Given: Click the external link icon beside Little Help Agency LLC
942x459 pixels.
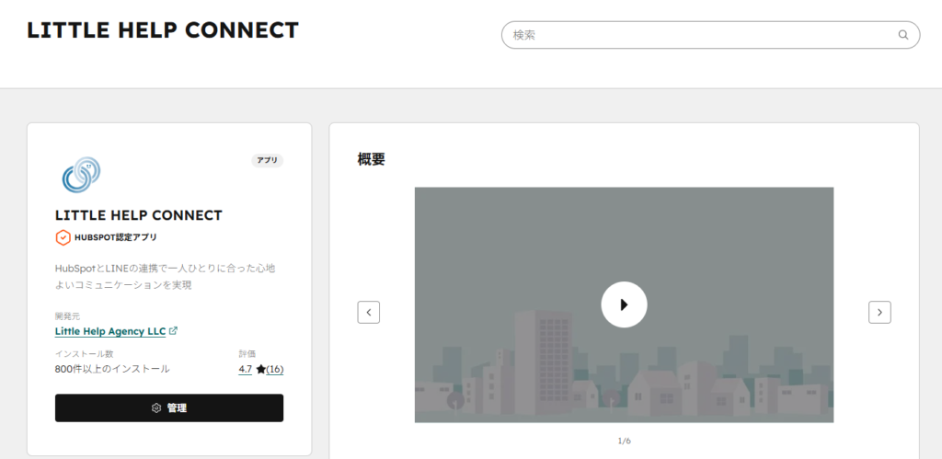Looking at the screenshot, I should tap(174, 330).
